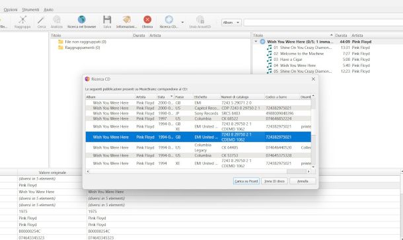Click the Ricerca CD disc icon
Screen dimensions: 403x240
click(169, 20)
